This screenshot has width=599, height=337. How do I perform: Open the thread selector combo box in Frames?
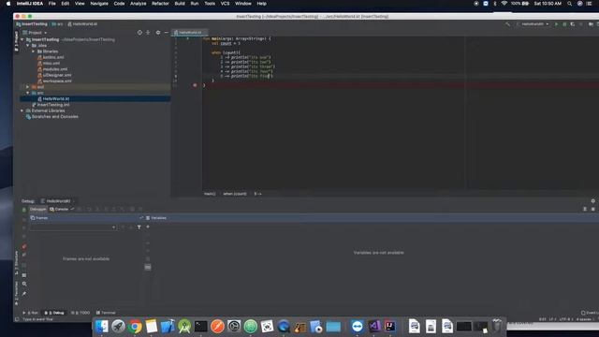click(73, 227)
